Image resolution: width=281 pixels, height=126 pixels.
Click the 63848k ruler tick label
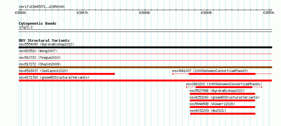145,13
